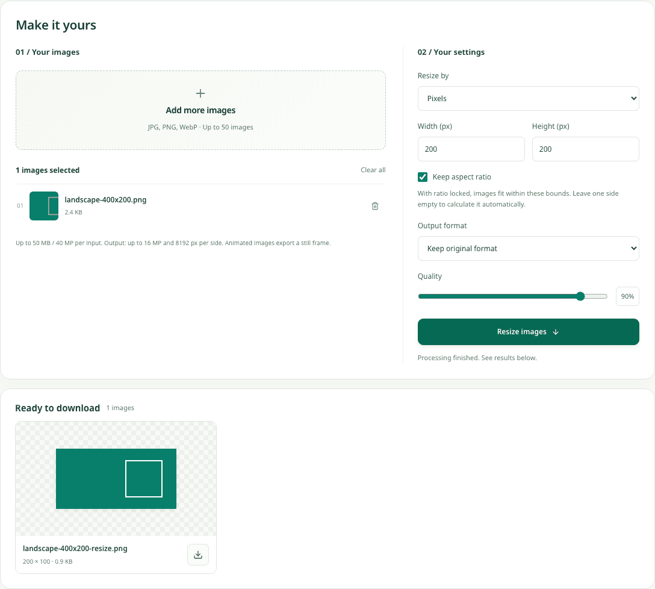The width and height of the screenshot is (655, 589).
Task: Click the Quality slider track end
Action: point(605,296)
